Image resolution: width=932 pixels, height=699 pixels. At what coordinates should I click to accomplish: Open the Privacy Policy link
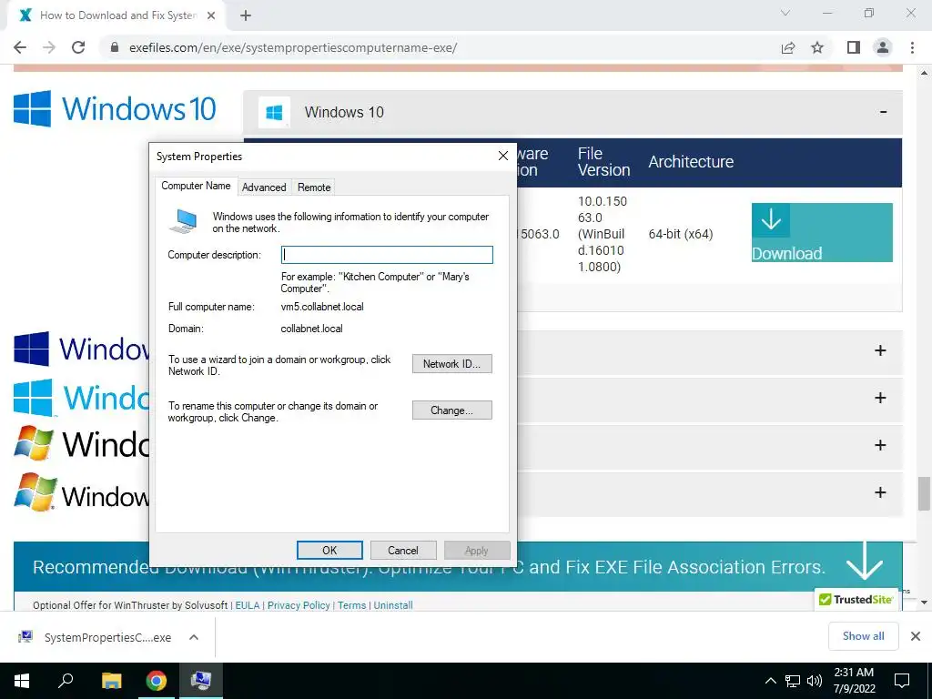(299, 605)
